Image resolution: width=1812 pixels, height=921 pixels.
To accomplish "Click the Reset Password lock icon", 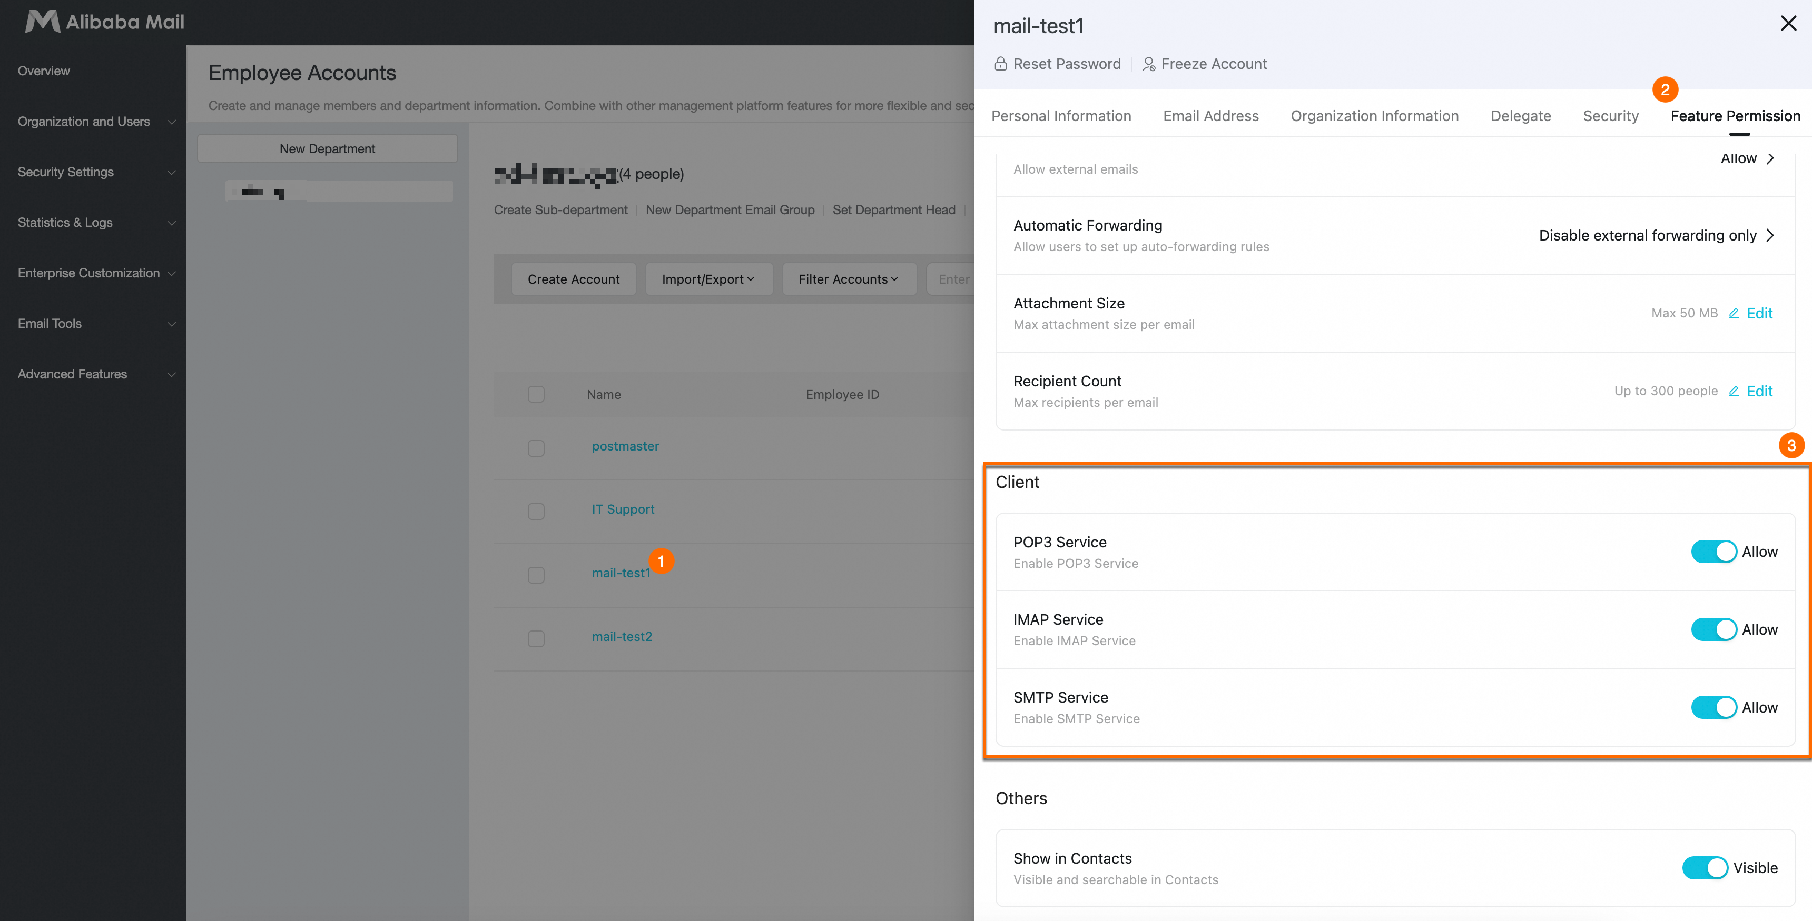I will [x=1000, y=64].
